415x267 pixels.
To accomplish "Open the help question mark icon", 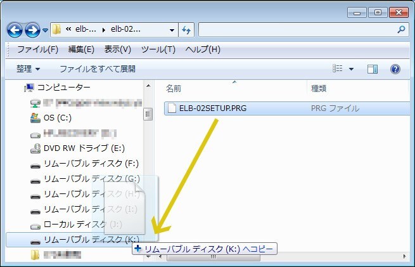I will coord(395,68).
